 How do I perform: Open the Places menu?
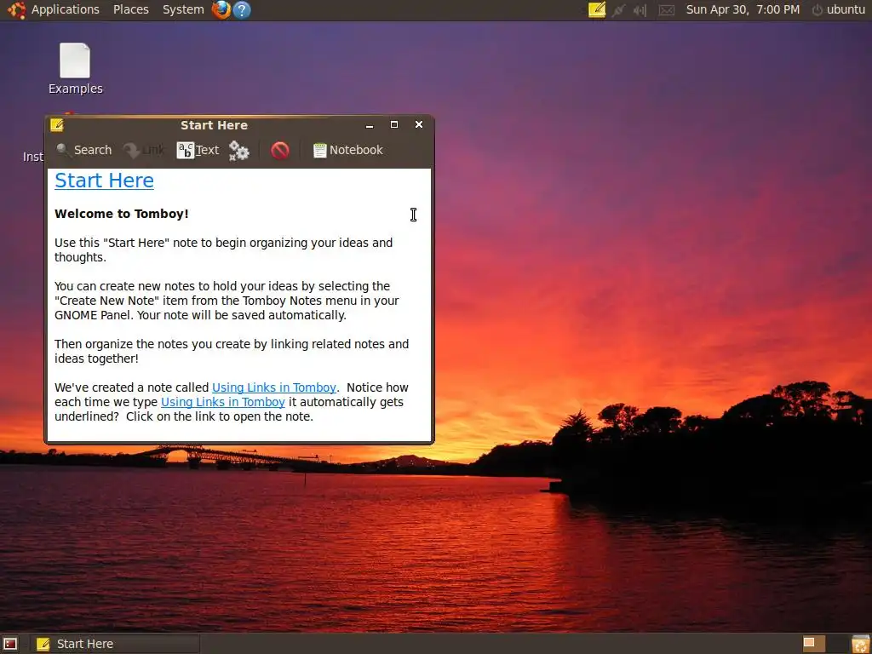pos(130,9)
